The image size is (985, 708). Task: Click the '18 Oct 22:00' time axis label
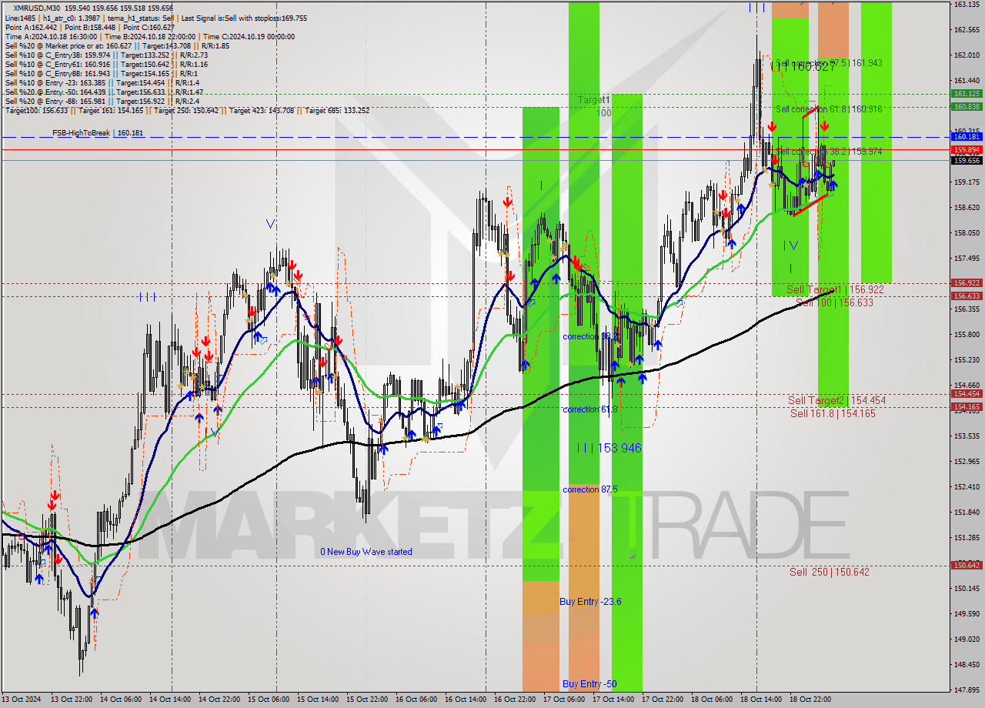tap(810, 700)
